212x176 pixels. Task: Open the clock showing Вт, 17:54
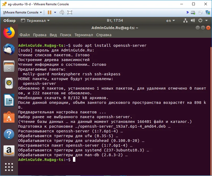point(115,20)
